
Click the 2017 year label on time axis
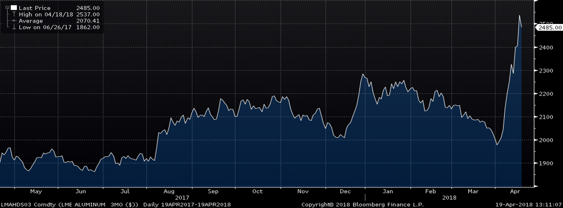[182, 198]
